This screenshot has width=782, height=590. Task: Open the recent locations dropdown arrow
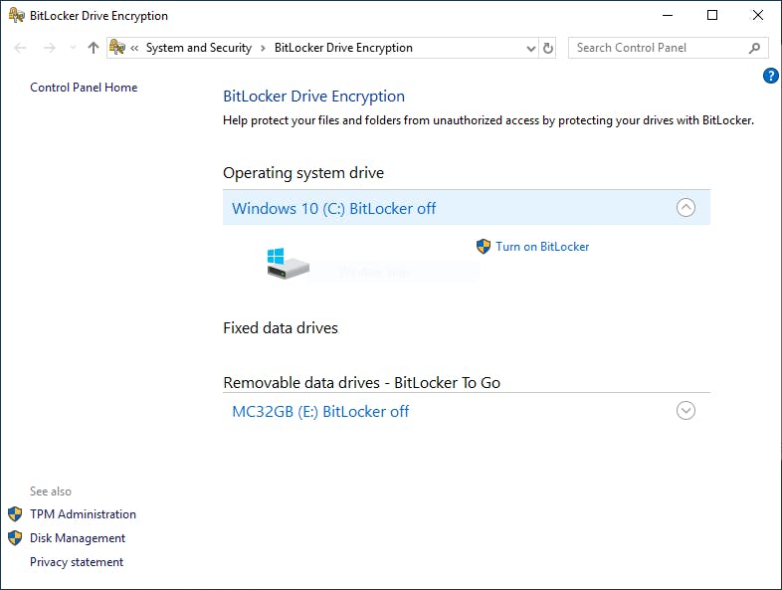(73, 48)
